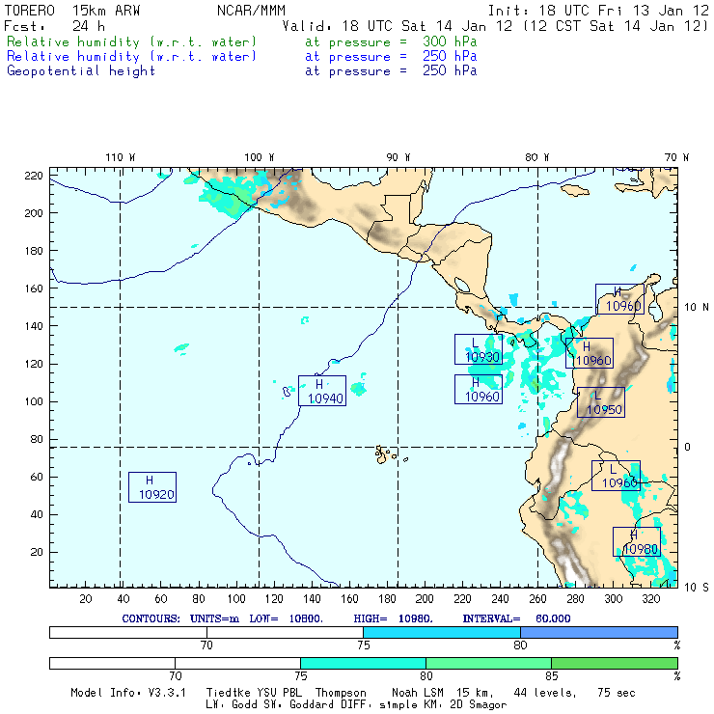Click the 'TORERO 15km ARW' title text

click(x=72, y=11)
